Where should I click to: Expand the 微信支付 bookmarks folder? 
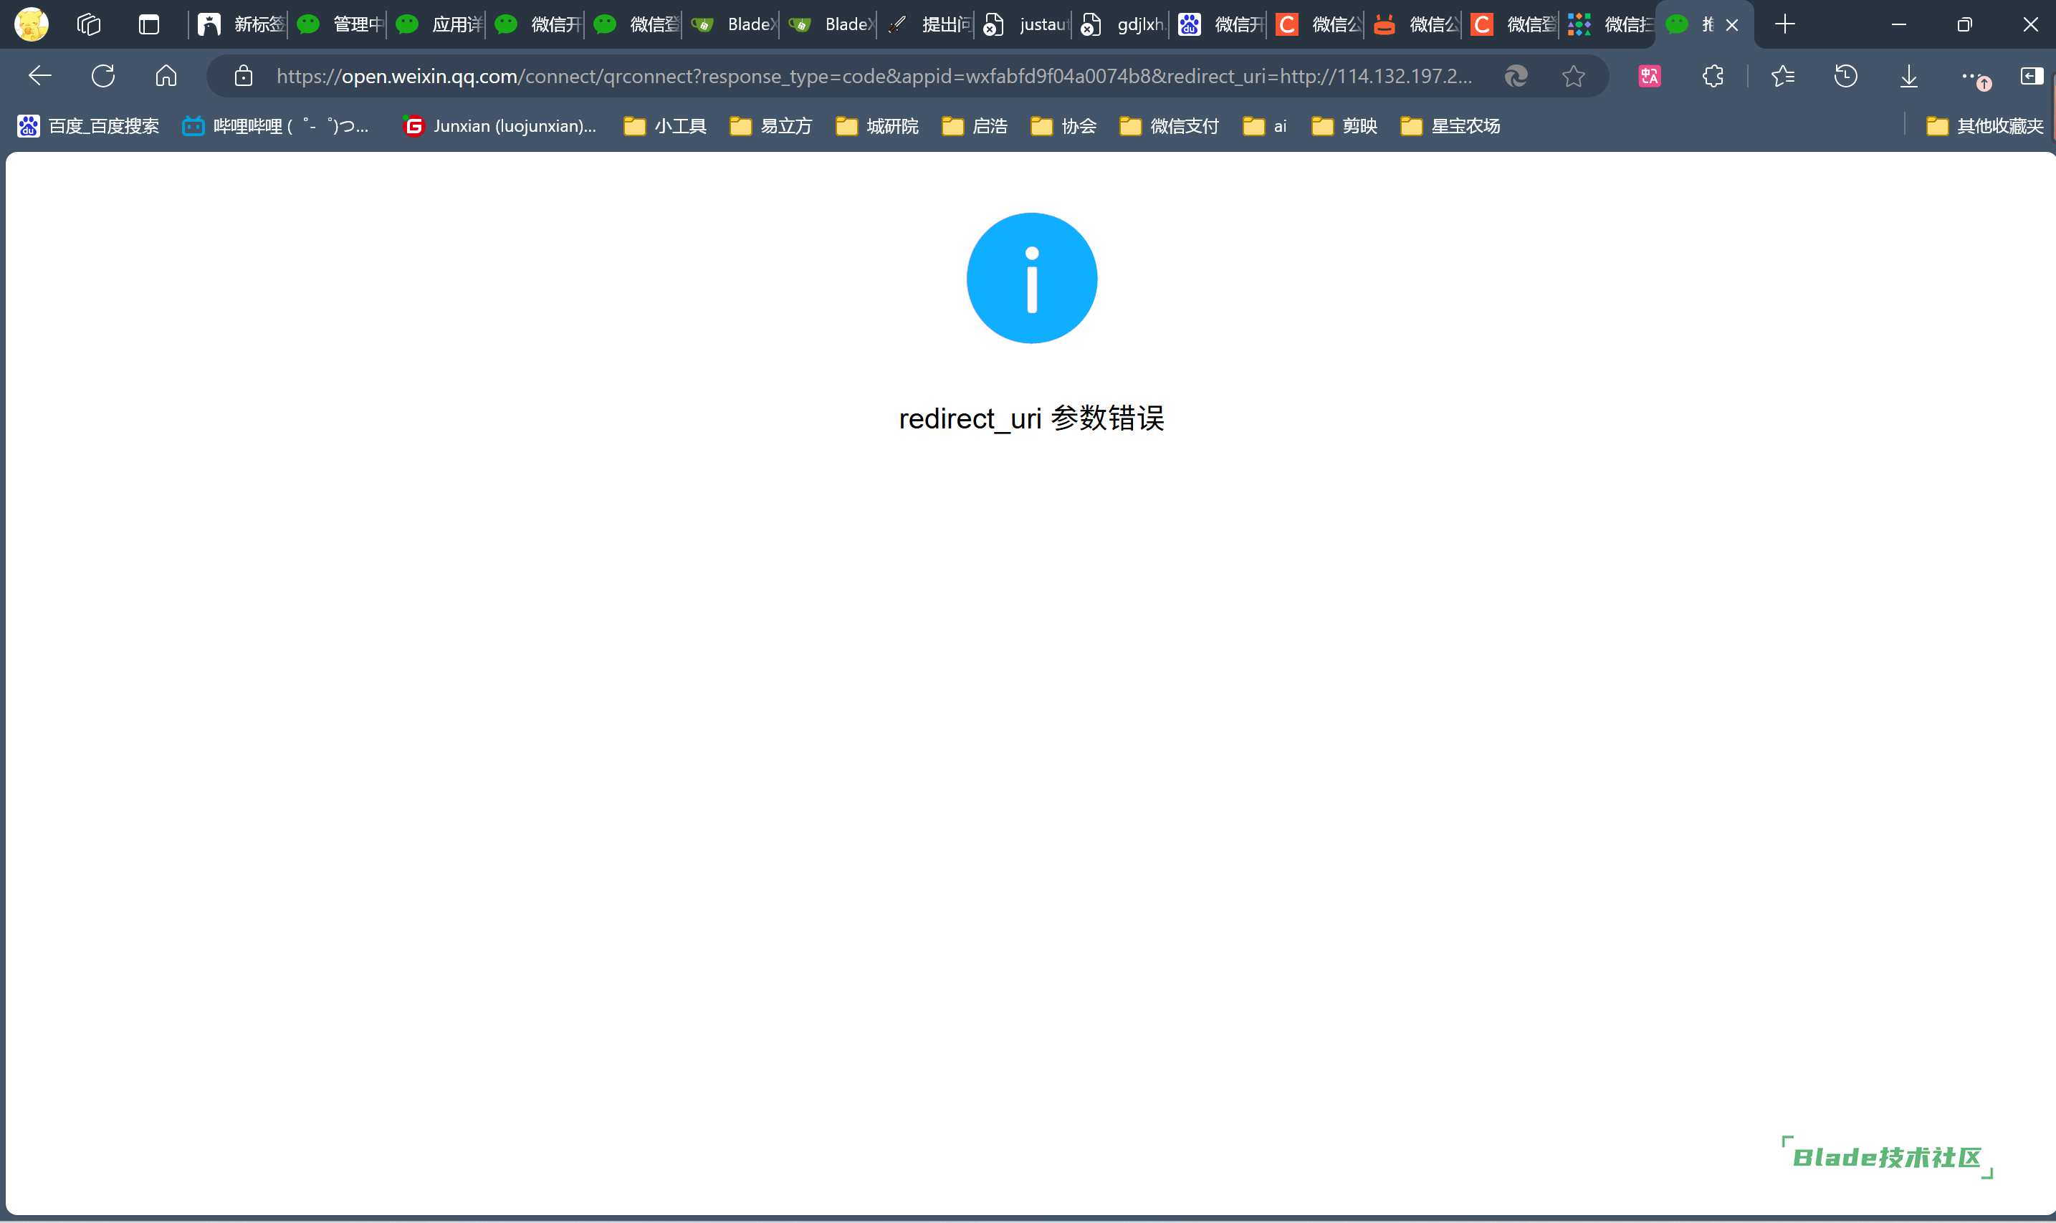click(1169, 126)
